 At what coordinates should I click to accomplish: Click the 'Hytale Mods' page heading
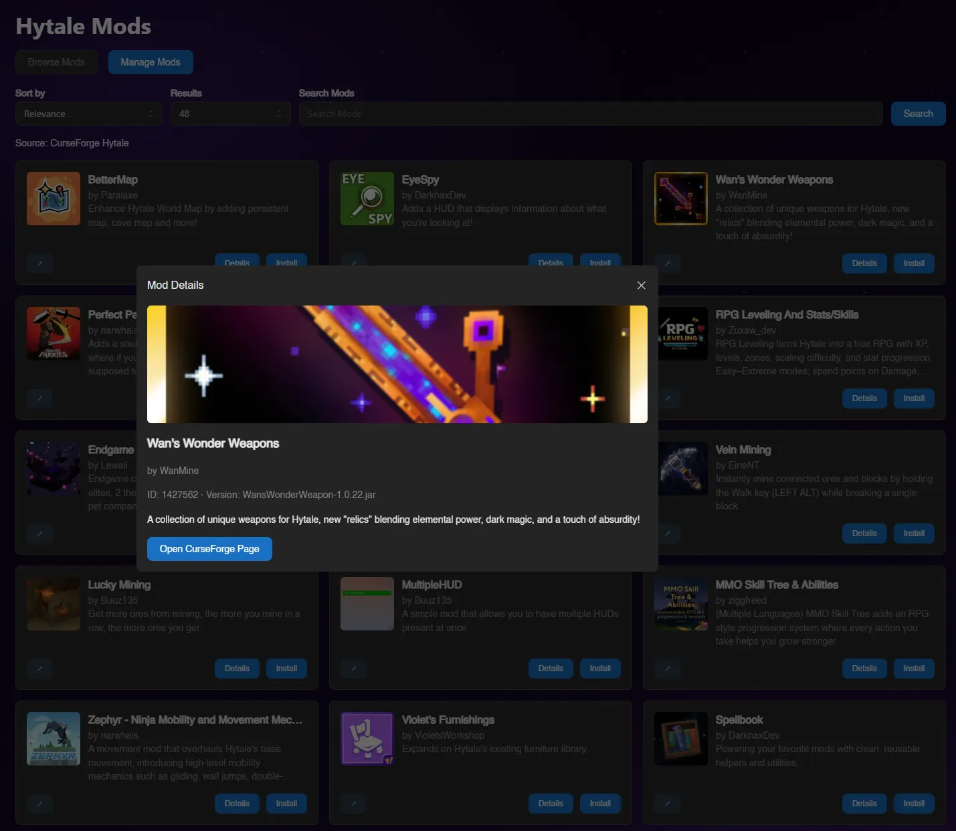tap(83, 27)
